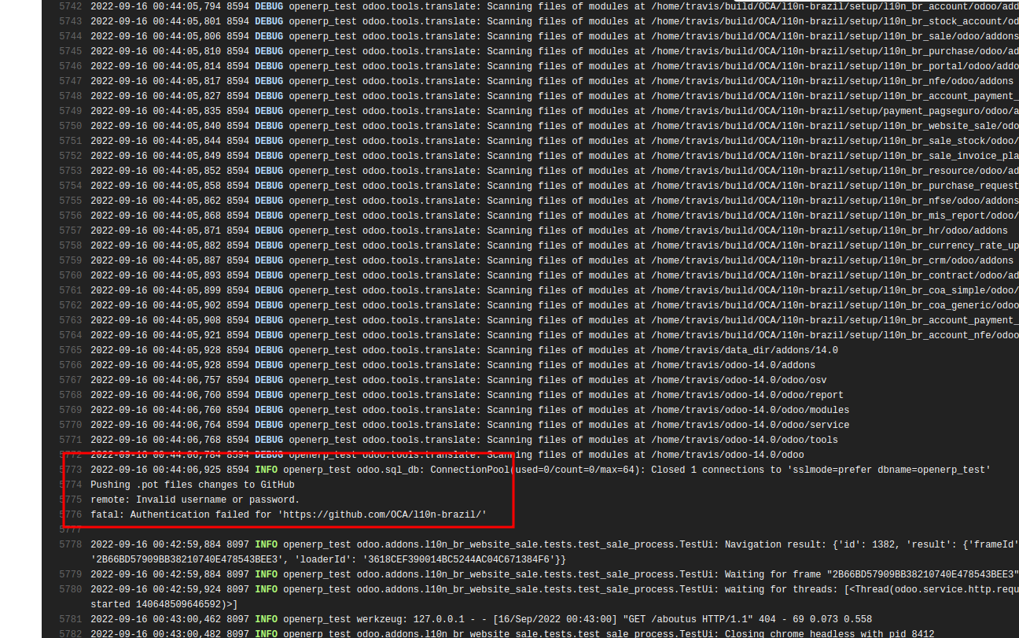
Task: Select line number 5745 in the log
Action: pos(70,51)
